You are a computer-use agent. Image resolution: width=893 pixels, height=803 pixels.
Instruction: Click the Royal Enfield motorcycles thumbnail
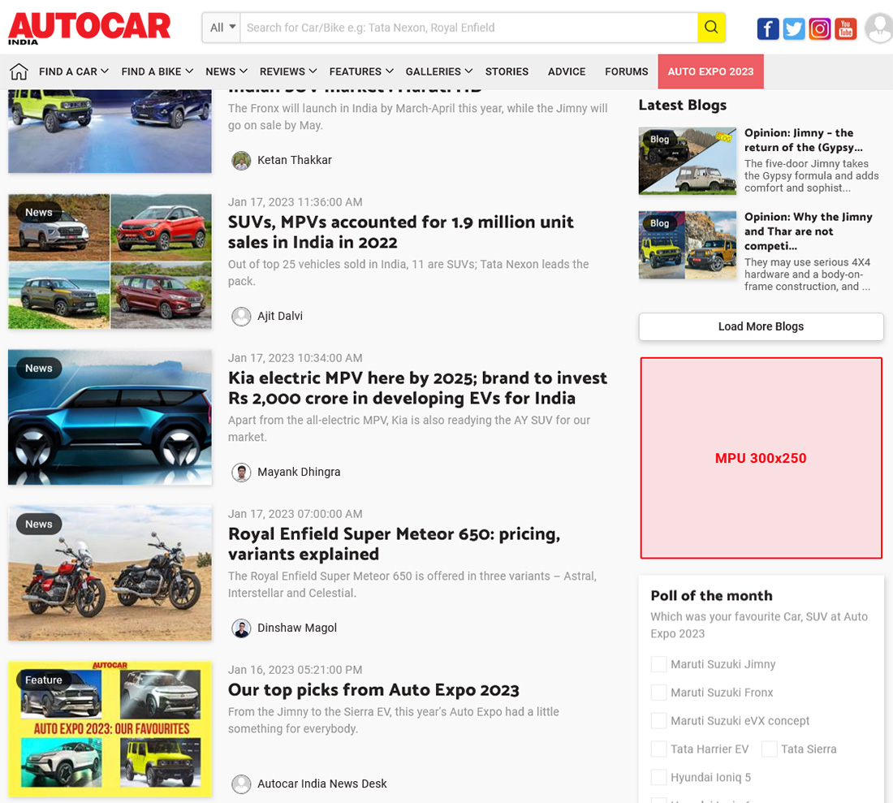click(110, 573)
